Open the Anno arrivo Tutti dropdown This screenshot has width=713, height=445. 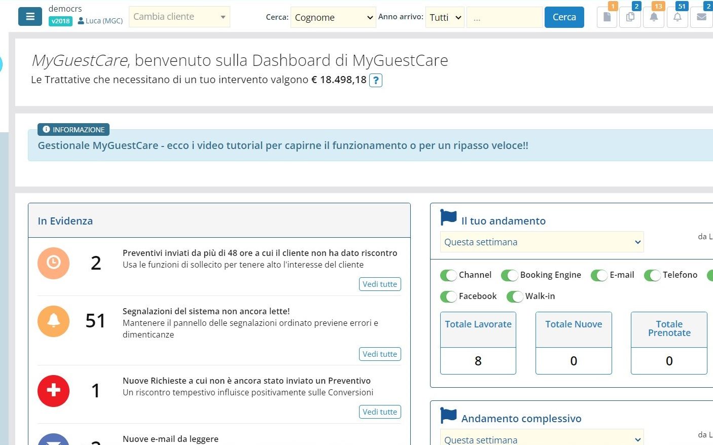pyautogui.click(x=445, y=17)
